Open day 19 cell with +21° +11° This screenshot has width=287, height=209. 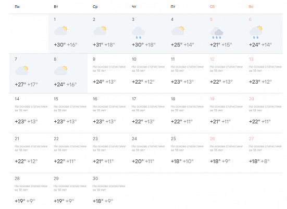click(224, 113)
